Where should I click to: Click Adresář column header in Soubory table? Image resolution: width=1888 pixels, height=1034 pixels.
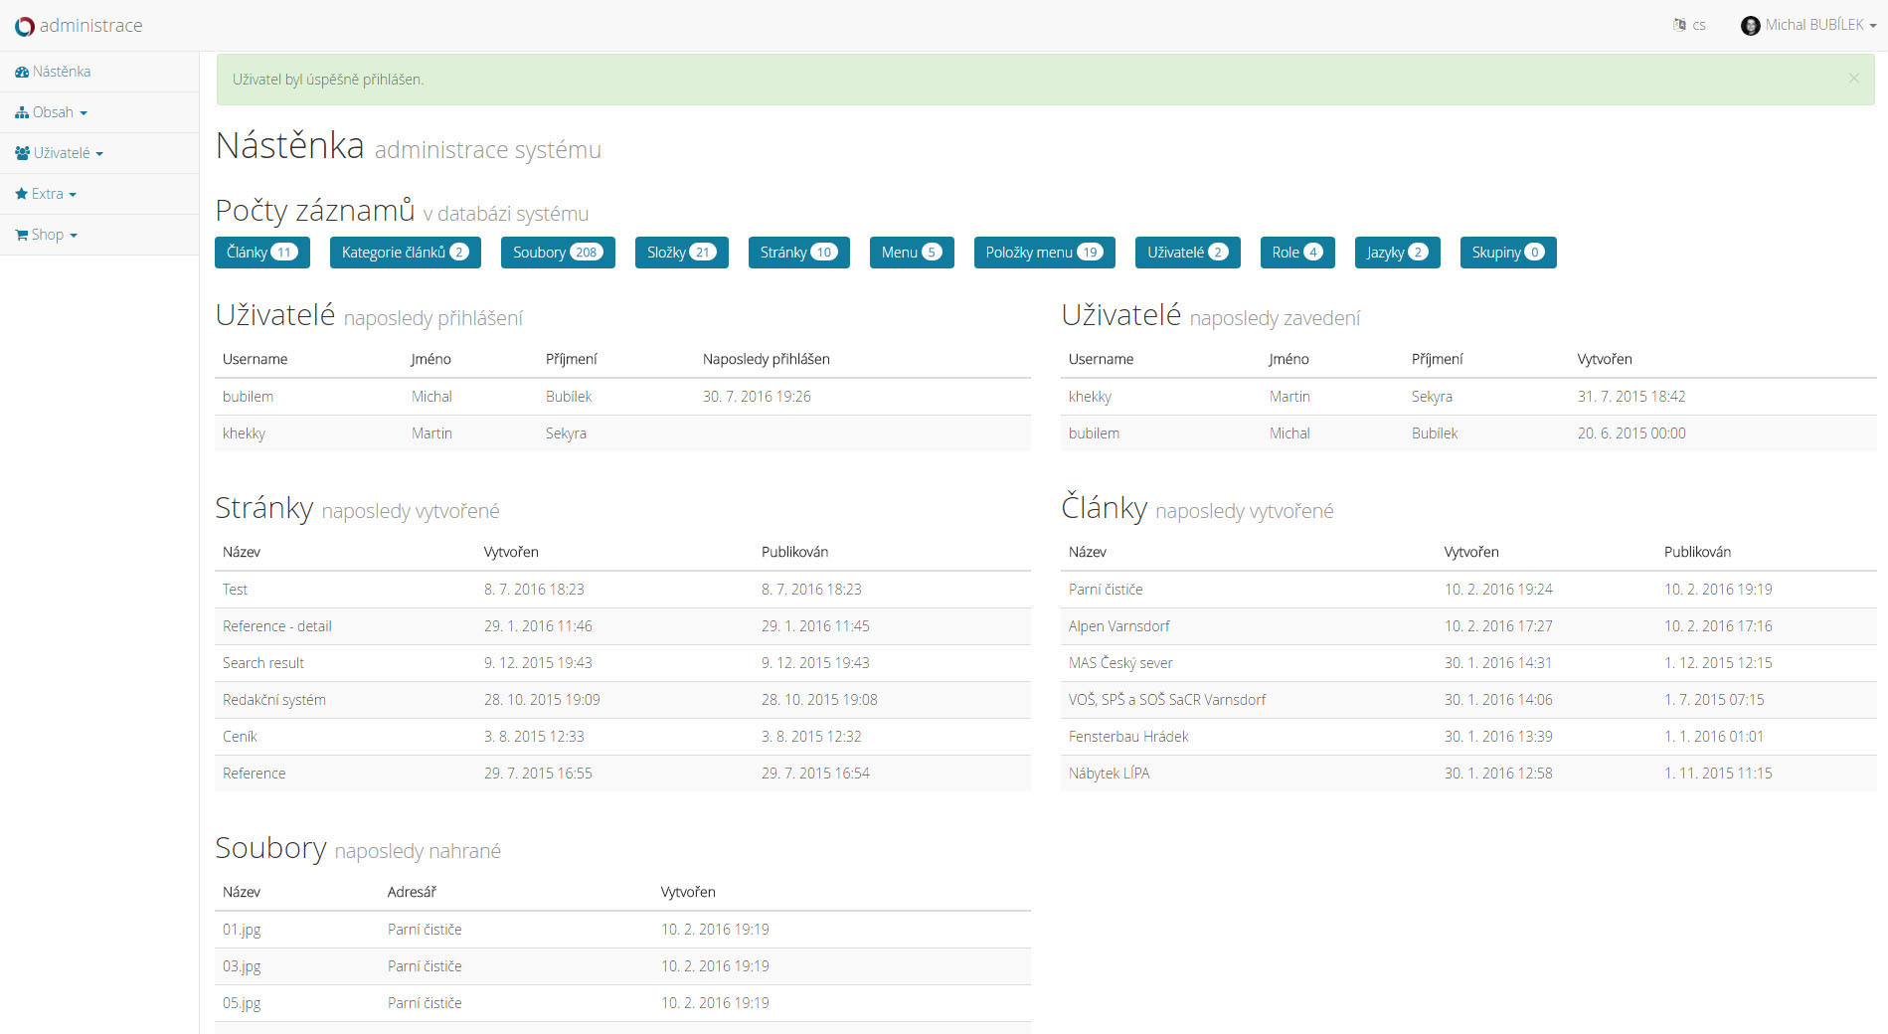pos(412,892)
